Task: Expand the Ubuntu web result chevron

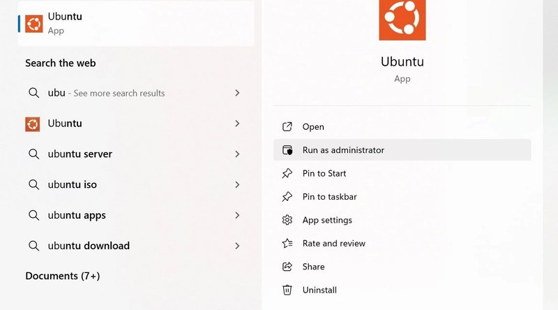Action: (237, 124)
